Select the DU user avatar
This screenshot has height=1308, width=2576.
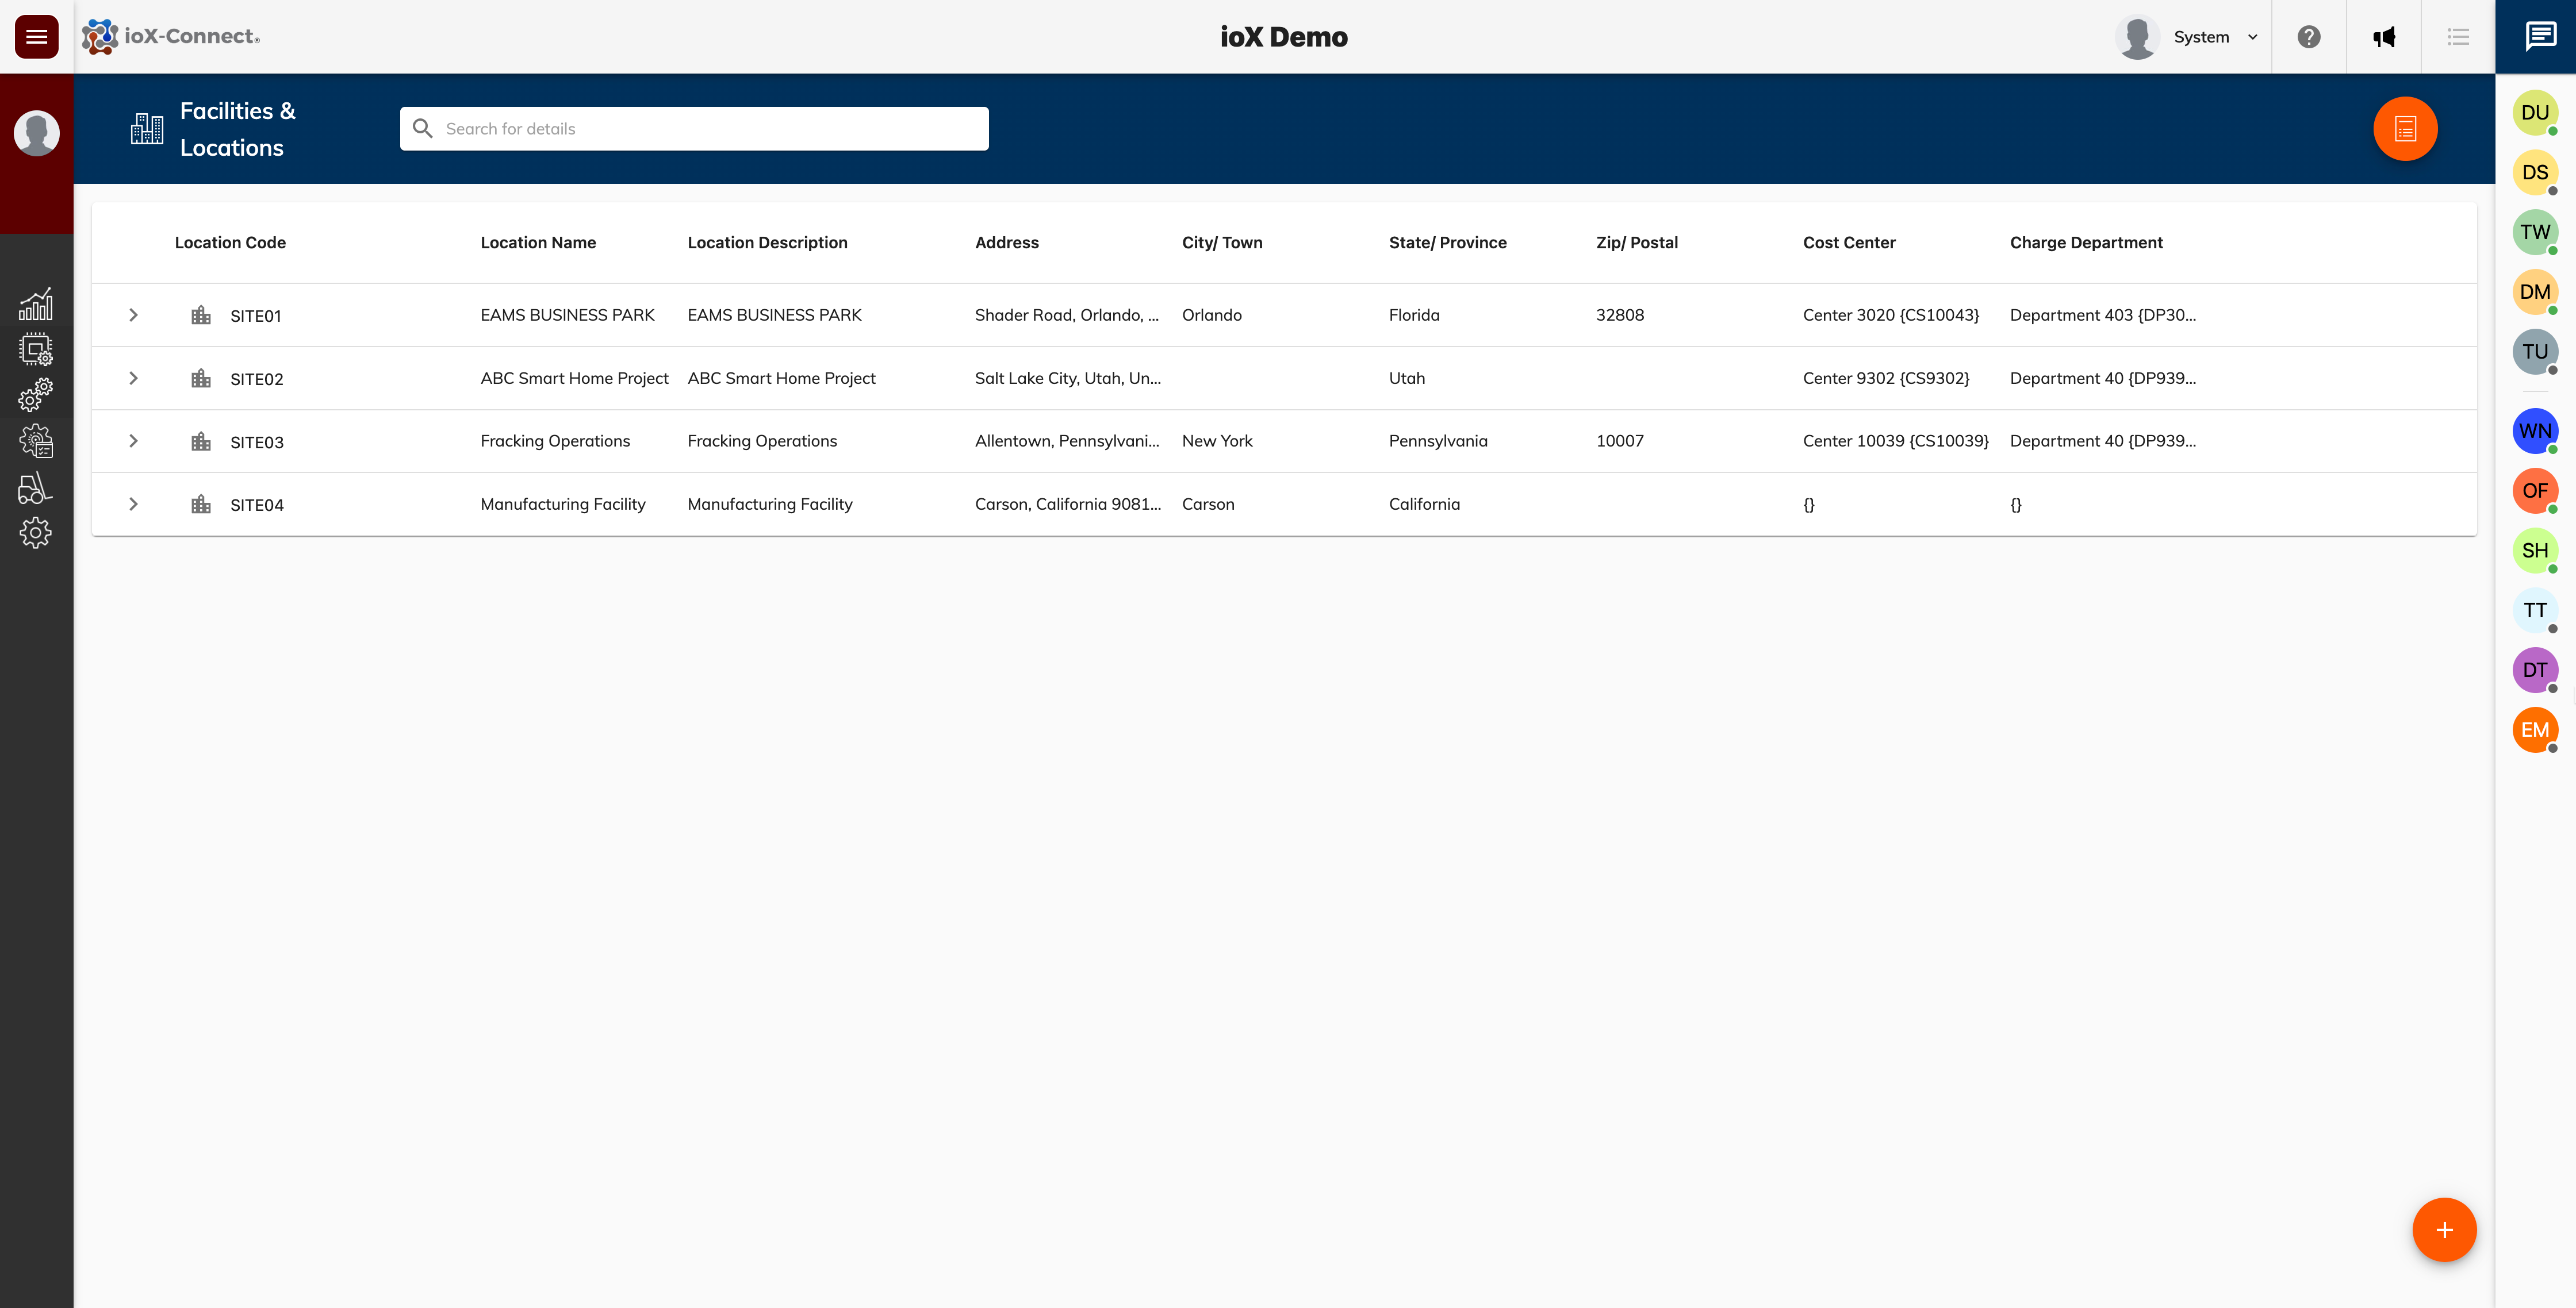click(x=2534, y=113)
